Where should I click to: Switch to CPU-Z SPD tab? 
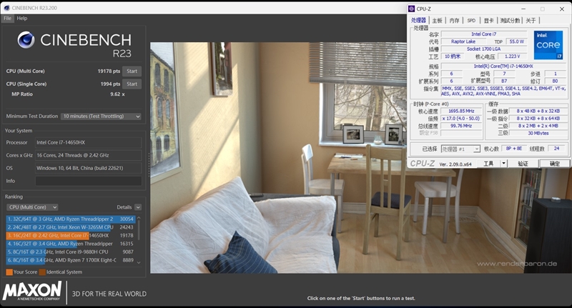pyautogui.click(x=471, y=21)
